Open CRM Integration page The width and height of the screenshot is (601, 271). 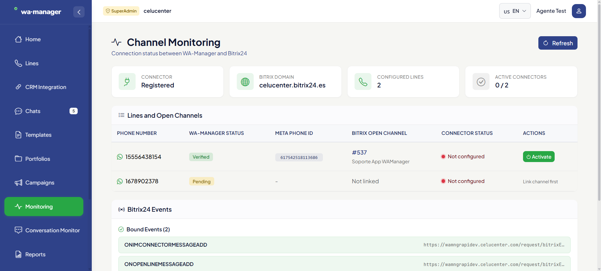pos(44,87)
